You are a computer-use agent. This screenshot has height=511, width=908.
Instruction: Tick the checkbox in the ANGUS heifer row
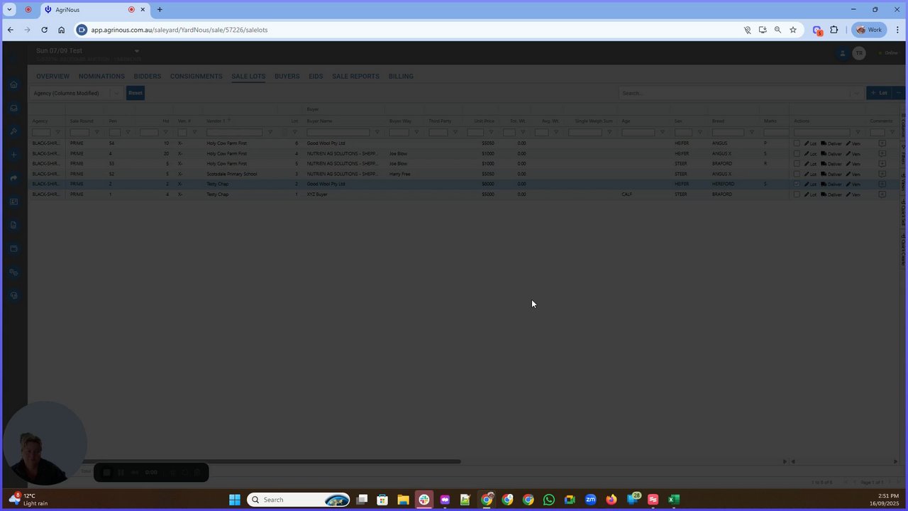(x=797, y=143)
